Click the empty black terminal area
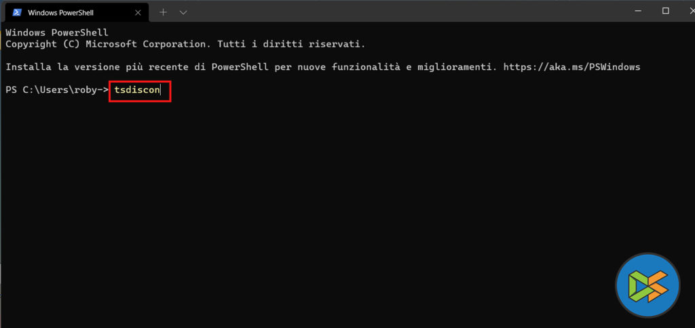This screenshot has width=695, height=328. coord(305,203)
